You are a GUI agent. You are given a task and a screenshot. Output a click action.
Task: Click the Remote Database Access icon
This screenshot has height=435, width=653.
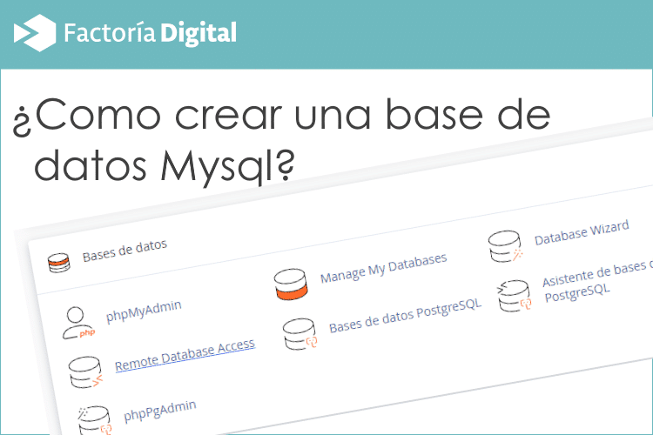pos(85,372)
